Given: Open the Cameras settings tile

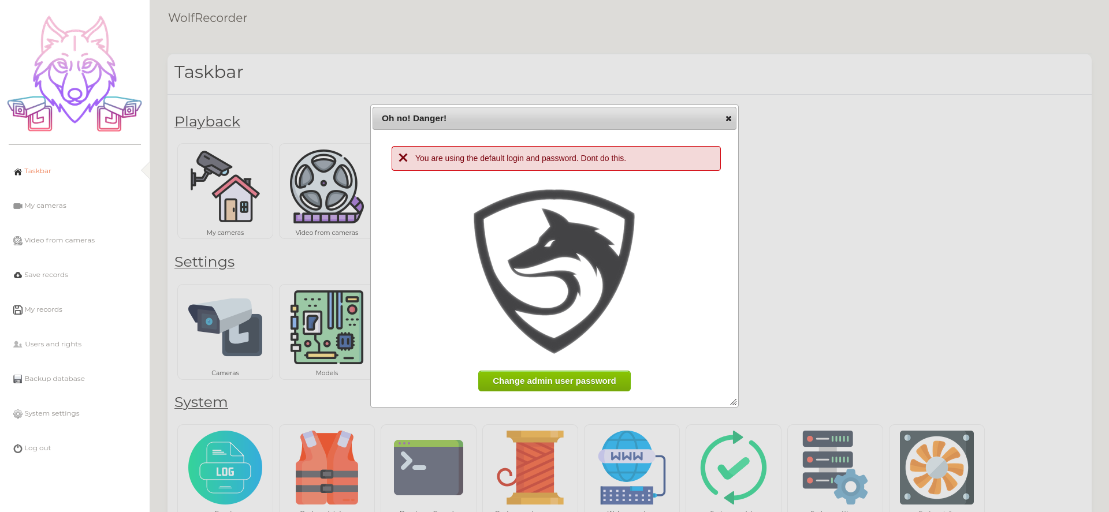Looking at the screenshot, I should point(225,331).
